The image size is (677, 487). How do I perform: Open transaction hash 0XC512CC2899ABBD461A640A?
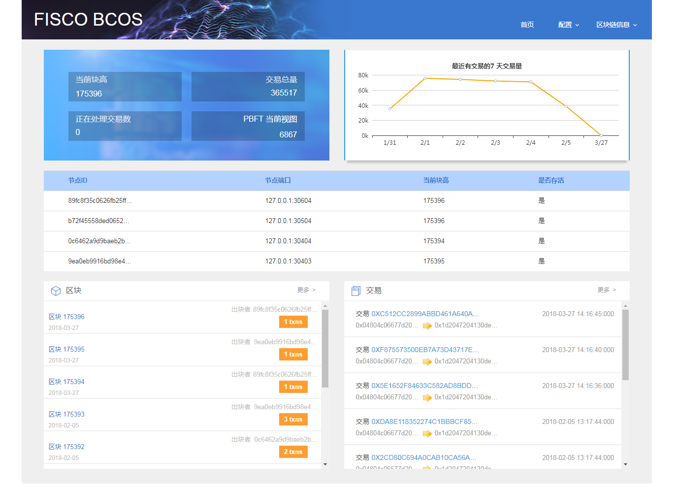pyautogui.click(x=425, y=314)
